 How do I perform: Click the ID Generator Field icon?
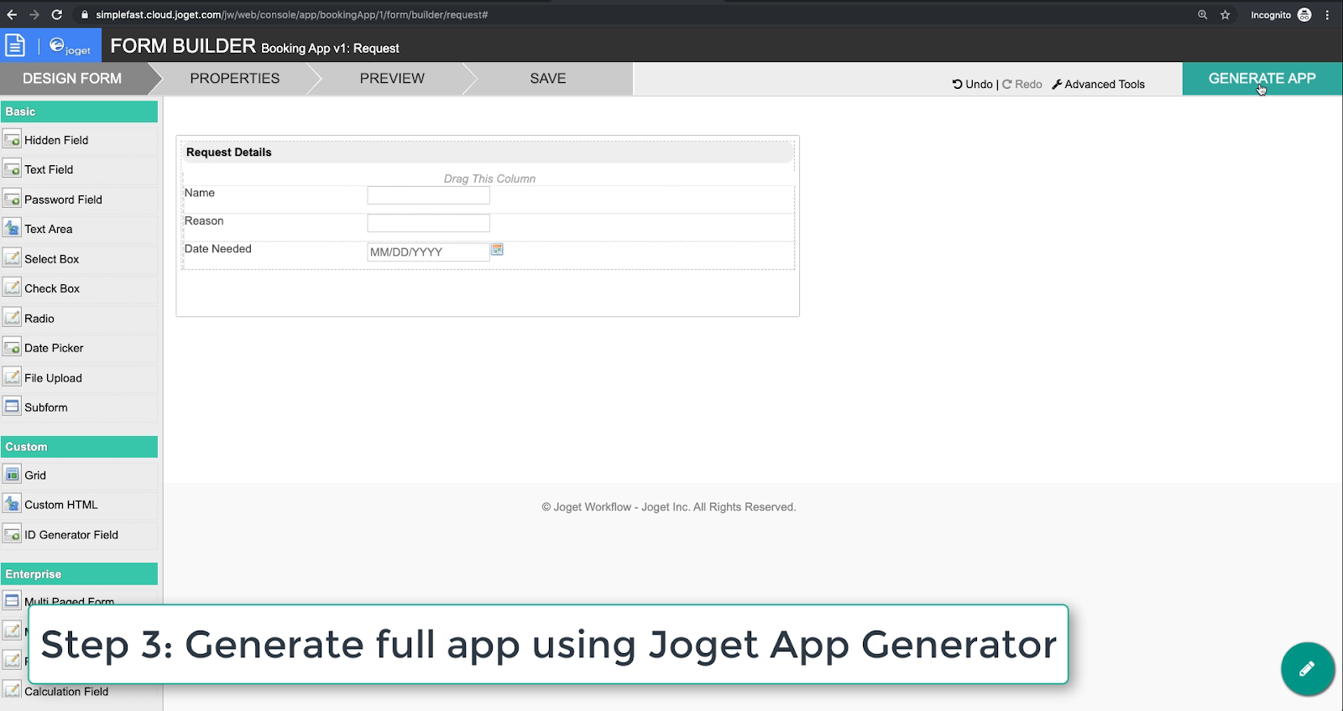12,534
